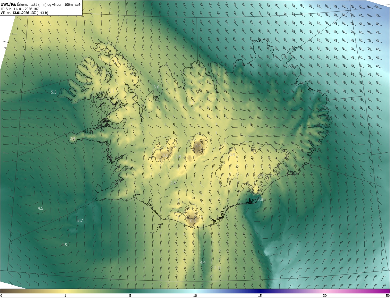Select the 5.8 value label by the coast
This screenshot has height=298, width=390.
tap(260, 199)
